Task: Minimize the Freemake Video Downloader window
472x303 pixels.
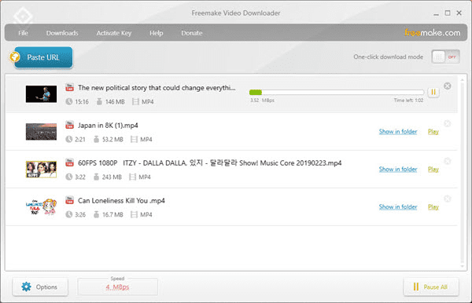Action: coord(436,13)
